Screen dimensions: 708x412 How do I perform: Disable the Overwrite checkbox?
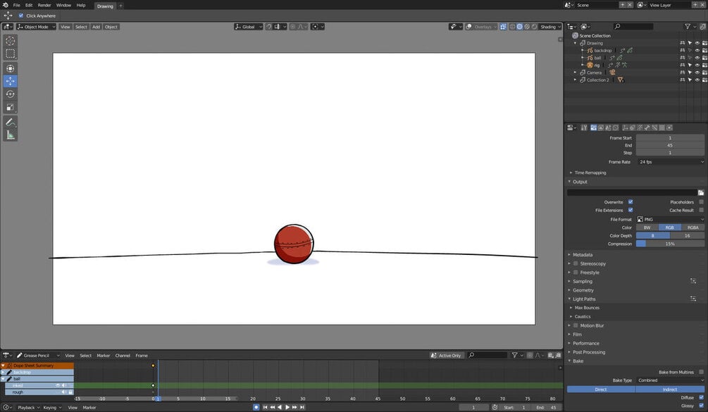click(631, 201)
